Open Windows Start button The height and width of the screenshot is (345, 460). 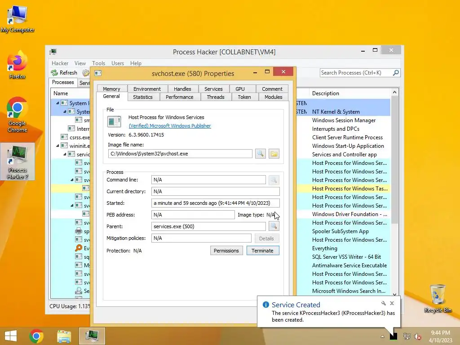11,336
